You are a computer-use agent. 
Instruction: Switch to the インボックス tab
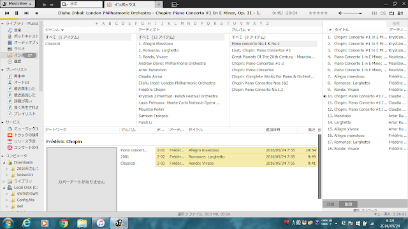tap(129, 4)
